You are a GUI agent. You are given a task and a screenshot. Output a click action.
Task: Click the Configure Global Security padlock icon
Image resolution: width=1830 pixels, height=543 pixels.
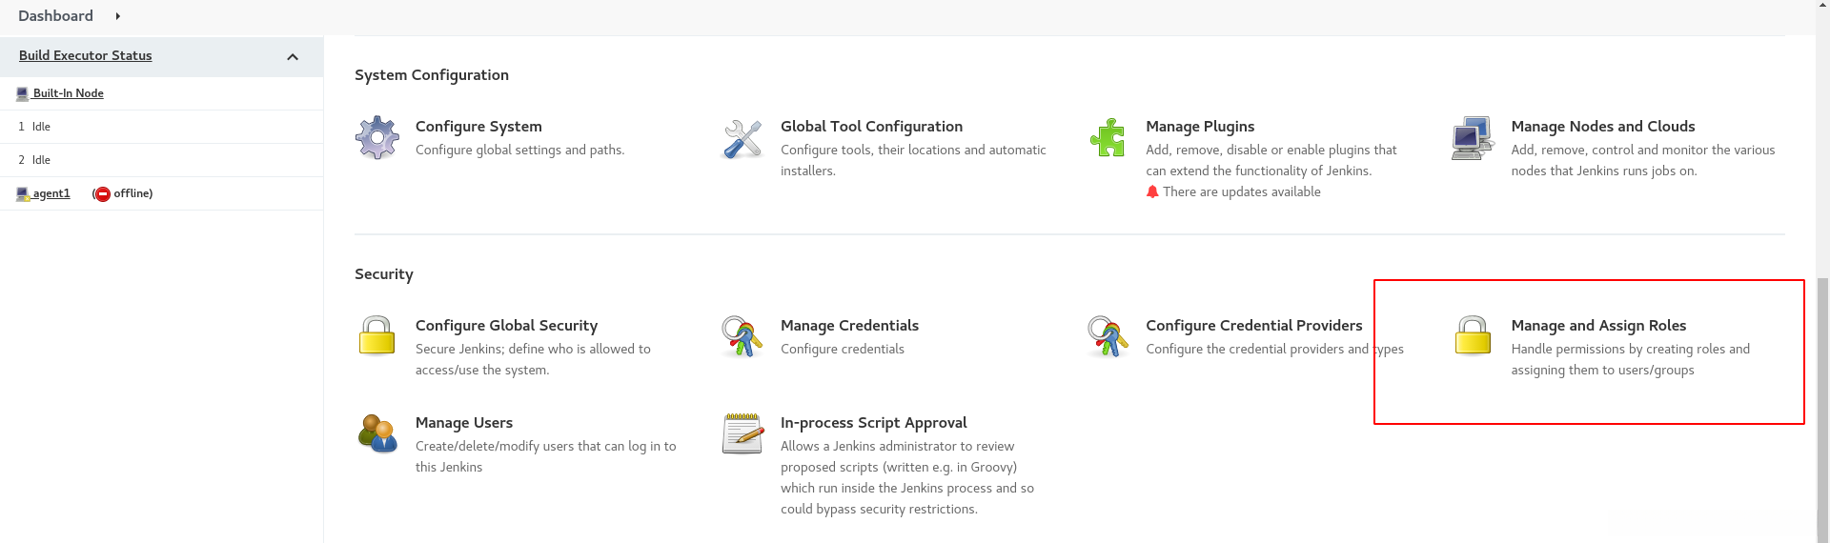pyautogui.click(x=377, y=336)
